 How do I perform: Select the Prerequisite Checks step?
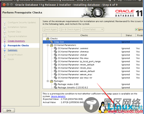pyautogui.click(x=18, y=46)
